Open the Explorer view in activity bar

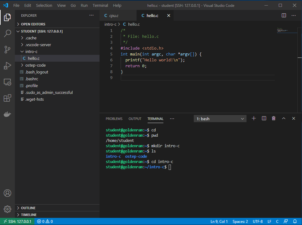tap(7, 17)
